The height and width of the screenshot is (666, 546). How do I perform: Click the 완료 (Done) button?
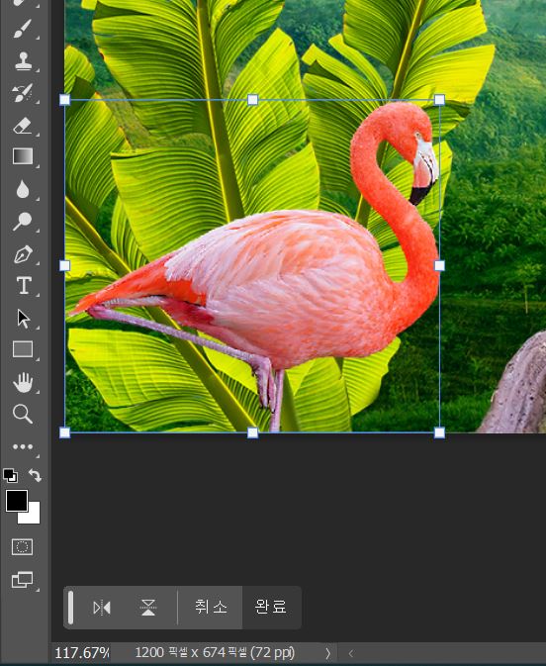click(271, 607)
